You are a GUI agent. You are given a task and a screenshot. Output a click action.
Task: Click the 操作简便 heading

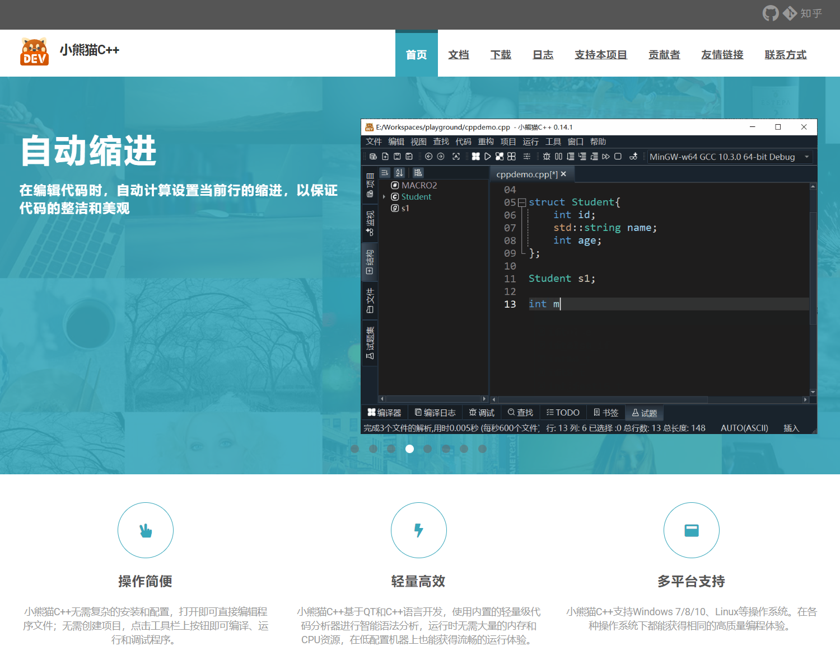coord(146,582)
